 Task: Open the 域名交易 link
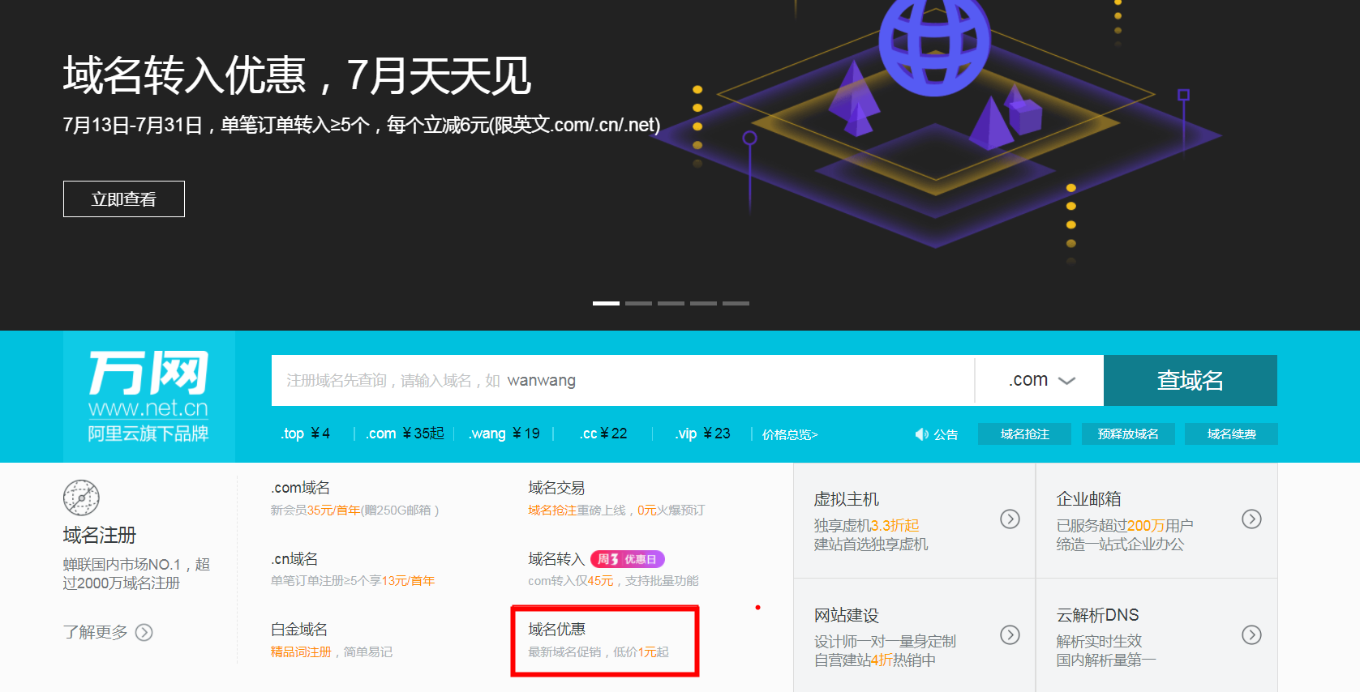click(556, 488)
